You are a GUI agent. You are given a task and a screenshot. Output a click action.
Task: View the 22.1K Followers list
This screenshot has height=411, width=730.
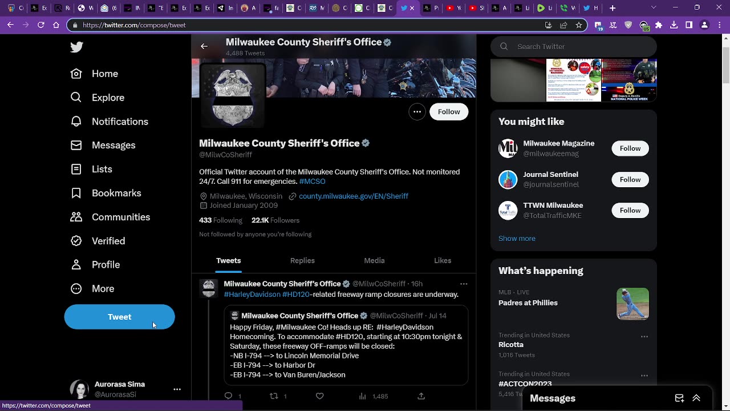coord(275,220)
